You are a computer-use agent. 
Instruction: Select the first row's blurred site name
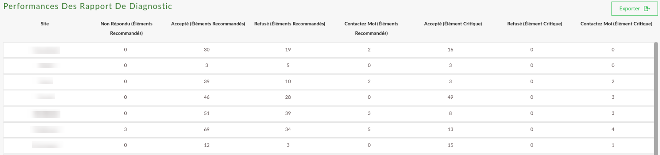click(45, 50)
